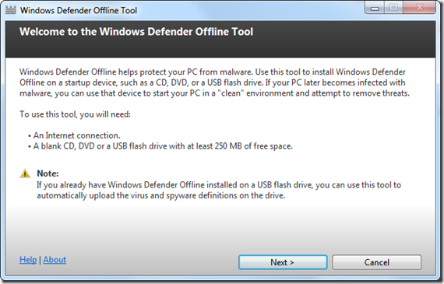This screenshot has height=284, width=444.
Task: Click the Next button
Action: pos(283,262)
